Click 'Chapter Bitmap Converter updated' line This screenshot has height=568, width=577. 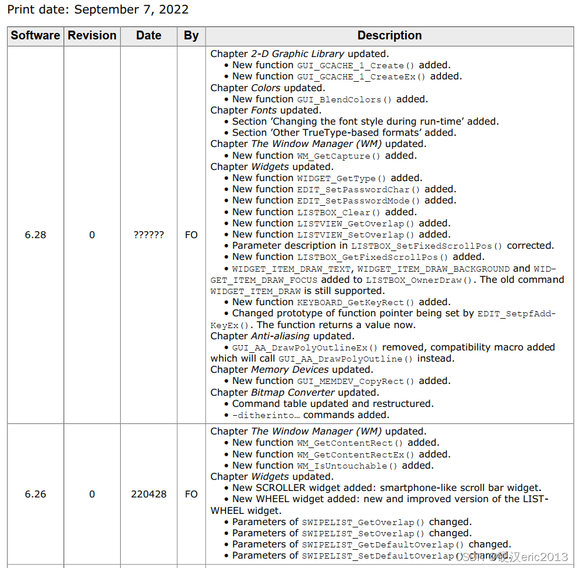point(294,393)
